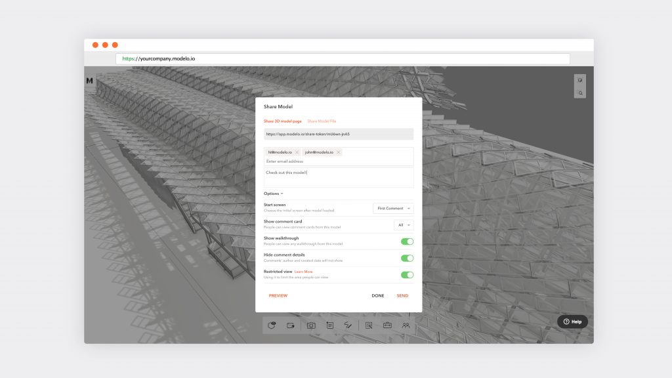
Task: Click the Hide comment details label
Action: (284, 255)
